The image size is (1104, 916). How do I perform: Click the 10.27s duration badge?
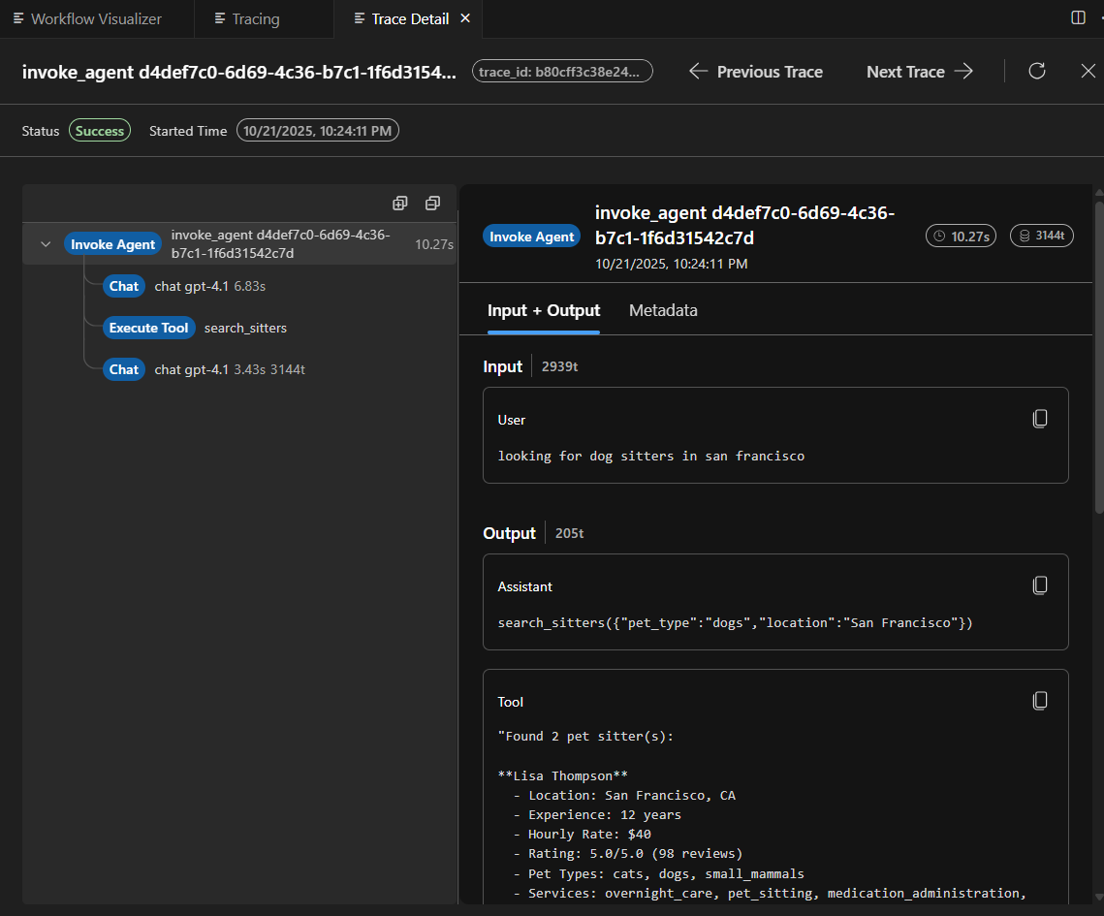coord(962,236)
